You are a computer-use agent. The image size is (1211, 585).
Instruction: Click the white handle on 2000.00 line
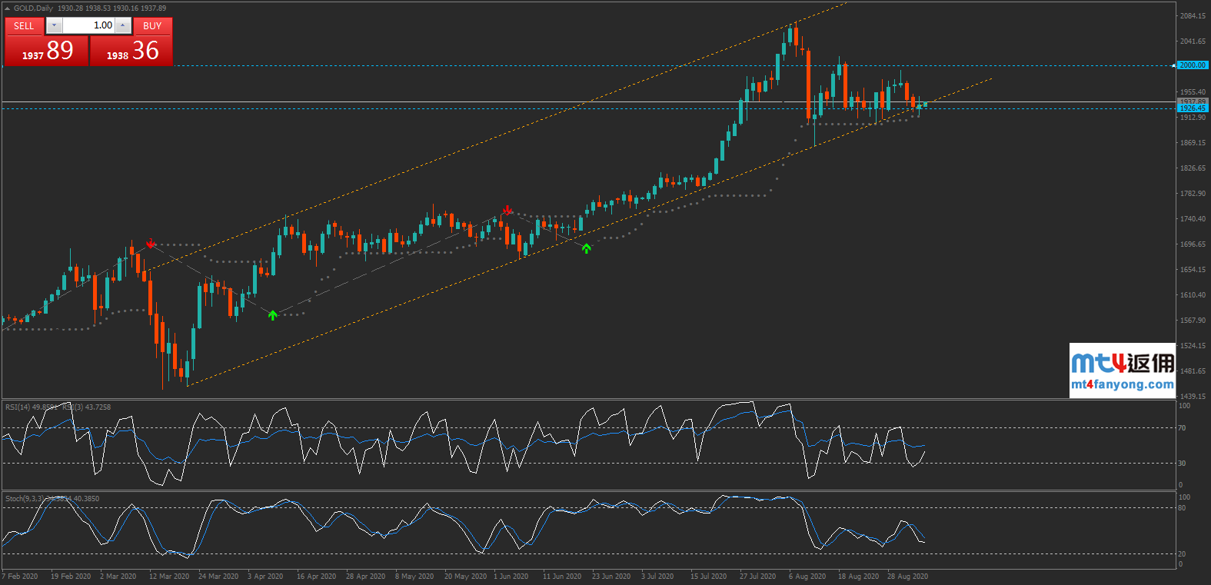(1174, 65)
